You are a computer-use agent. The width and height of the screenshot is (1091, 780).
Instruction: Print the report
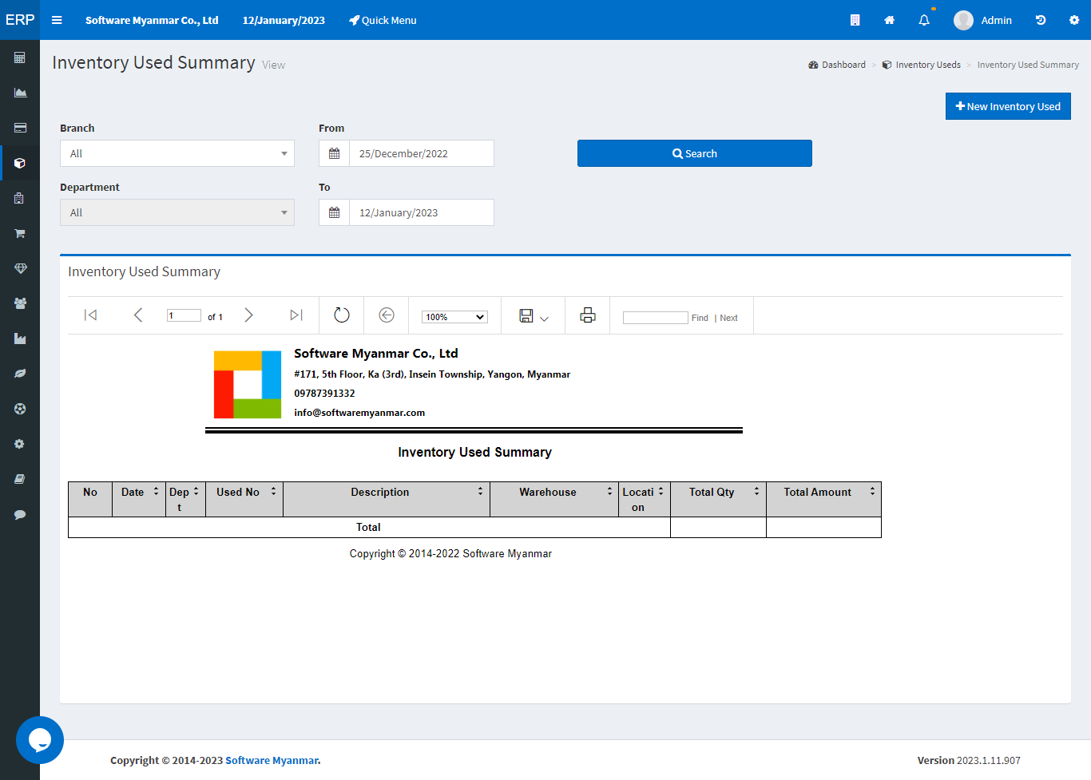[x=588, y=315]
